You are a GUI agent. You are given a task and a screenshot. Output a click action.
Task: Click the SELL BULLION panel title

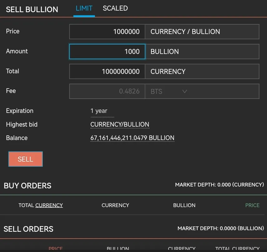click(x=32, y=9)
